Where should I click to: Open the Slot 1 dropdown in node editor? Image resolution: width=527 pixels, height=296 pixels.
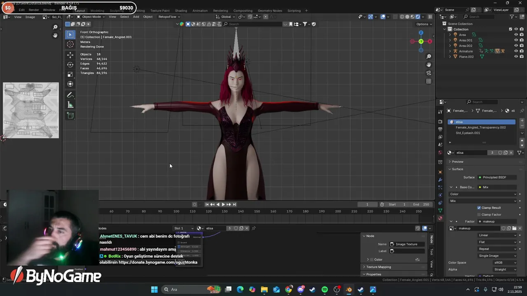184,228
